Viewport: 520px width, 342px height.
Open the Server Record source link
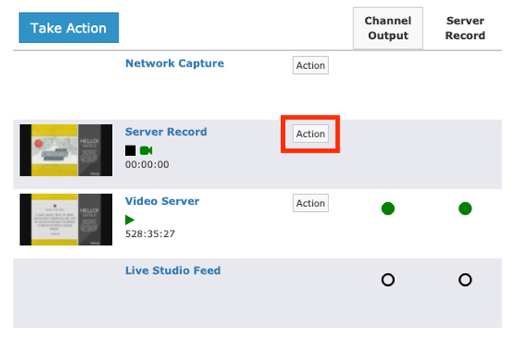pyautogui.click(x=166, y=132)
